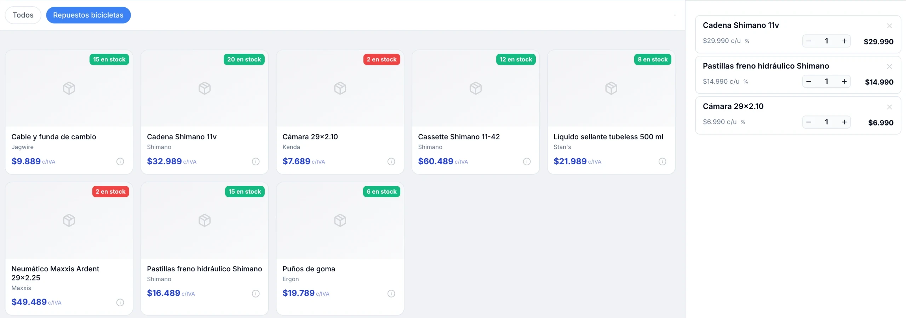Click the 6 en stock badge
Image resolution: width=906 pixels, height=318 pixels.
pos(382,192)
